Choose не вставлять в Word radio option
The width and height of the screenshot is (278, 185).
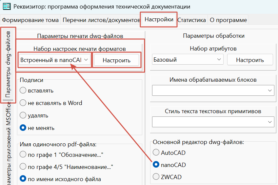(51, 103)
